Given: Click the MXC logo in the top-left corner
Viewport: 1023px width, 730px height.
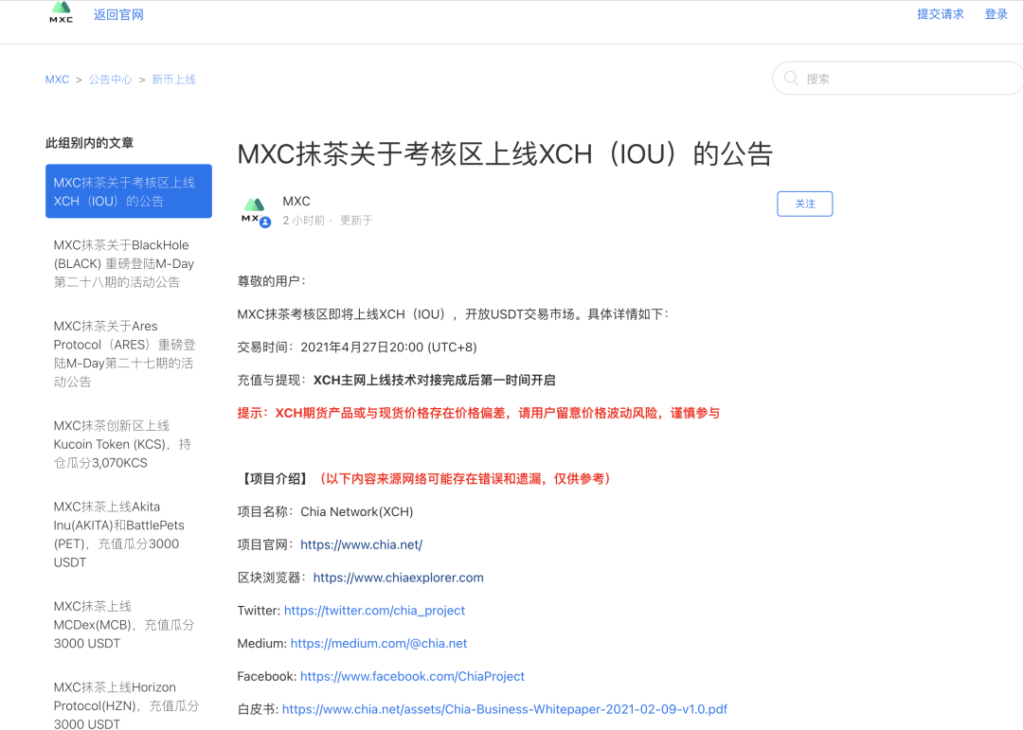Looking at the screenshot, I should pyautogui.click(x=60, y=13).
